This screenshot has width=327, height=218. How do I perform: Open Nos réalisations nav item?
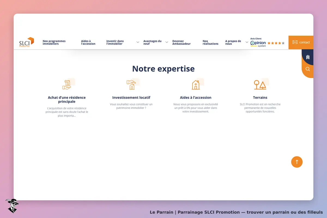(210, 42)
